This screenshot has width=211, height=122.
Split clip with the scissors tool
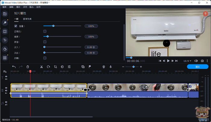[x=42, y=67]
